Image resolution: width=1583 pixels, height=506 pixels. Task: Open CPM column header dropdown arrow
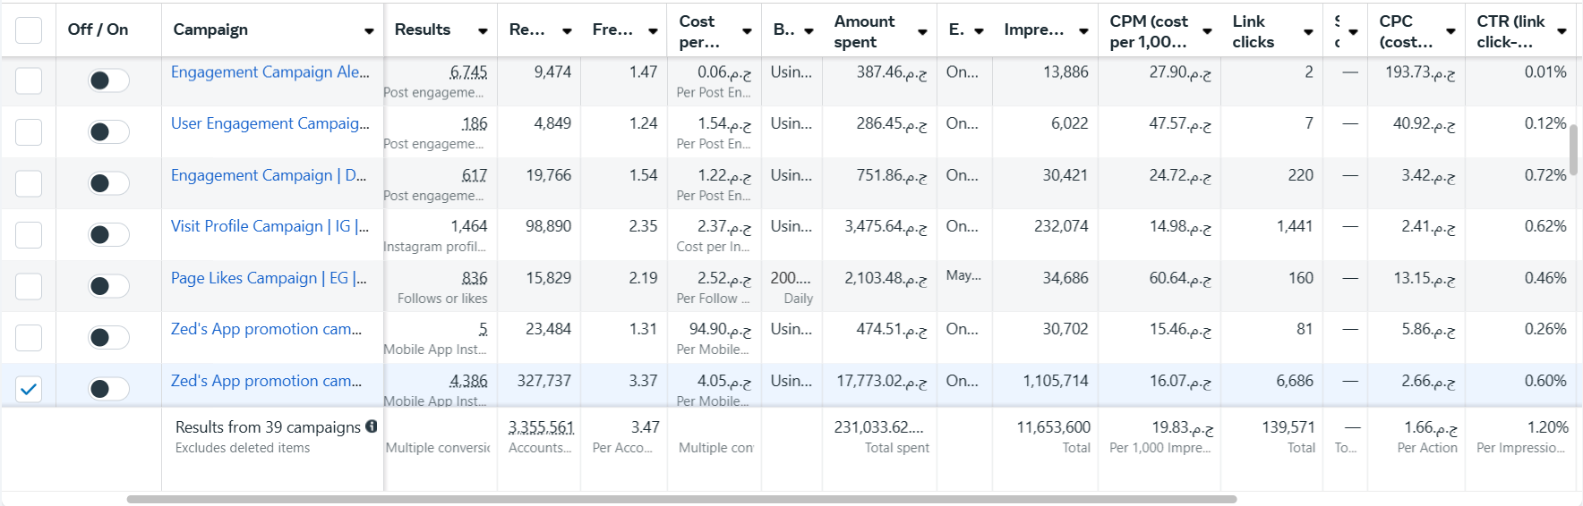(x=1207, y=31)
